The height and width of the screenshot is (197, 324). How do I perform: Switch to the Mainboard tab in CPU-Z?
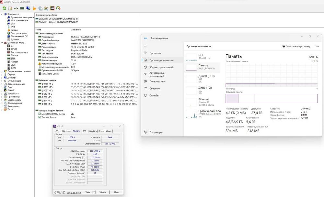(66, 131)
